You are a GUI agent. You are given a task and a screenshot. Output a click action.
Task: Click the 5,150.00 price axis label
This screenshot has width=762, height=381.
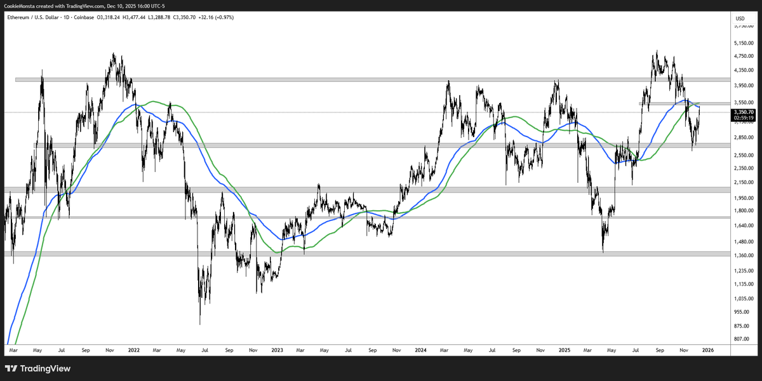743,43
